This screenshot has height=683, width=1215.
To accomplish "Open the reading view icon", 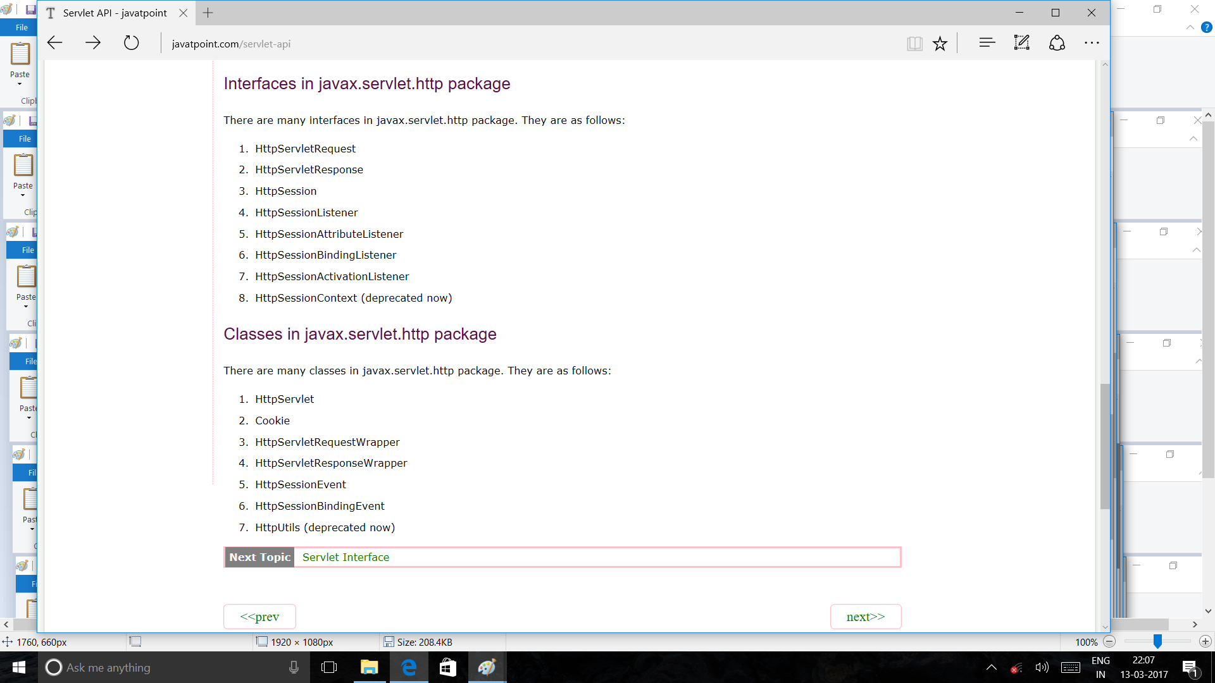I will (914, 43).
